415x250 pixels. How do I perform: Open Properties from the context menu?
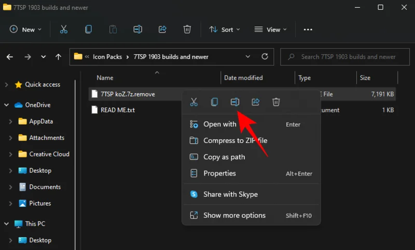pyautogui.click(x=251, y=173)
